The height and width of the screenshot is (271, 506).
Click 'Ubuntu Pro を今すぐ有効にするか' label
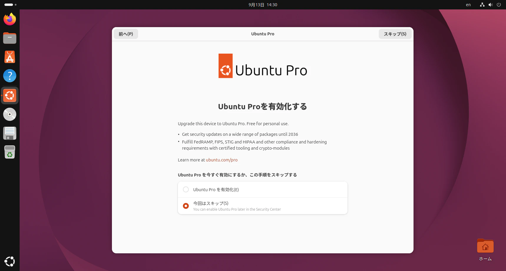click(237, 175)
